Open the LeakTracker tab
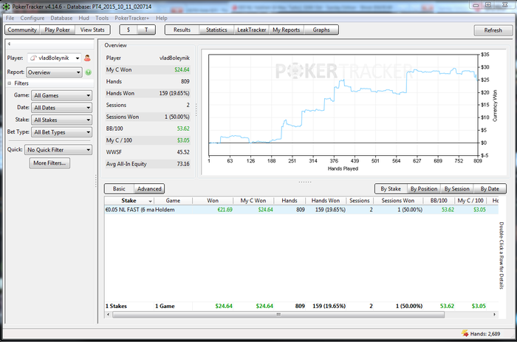 252,30
